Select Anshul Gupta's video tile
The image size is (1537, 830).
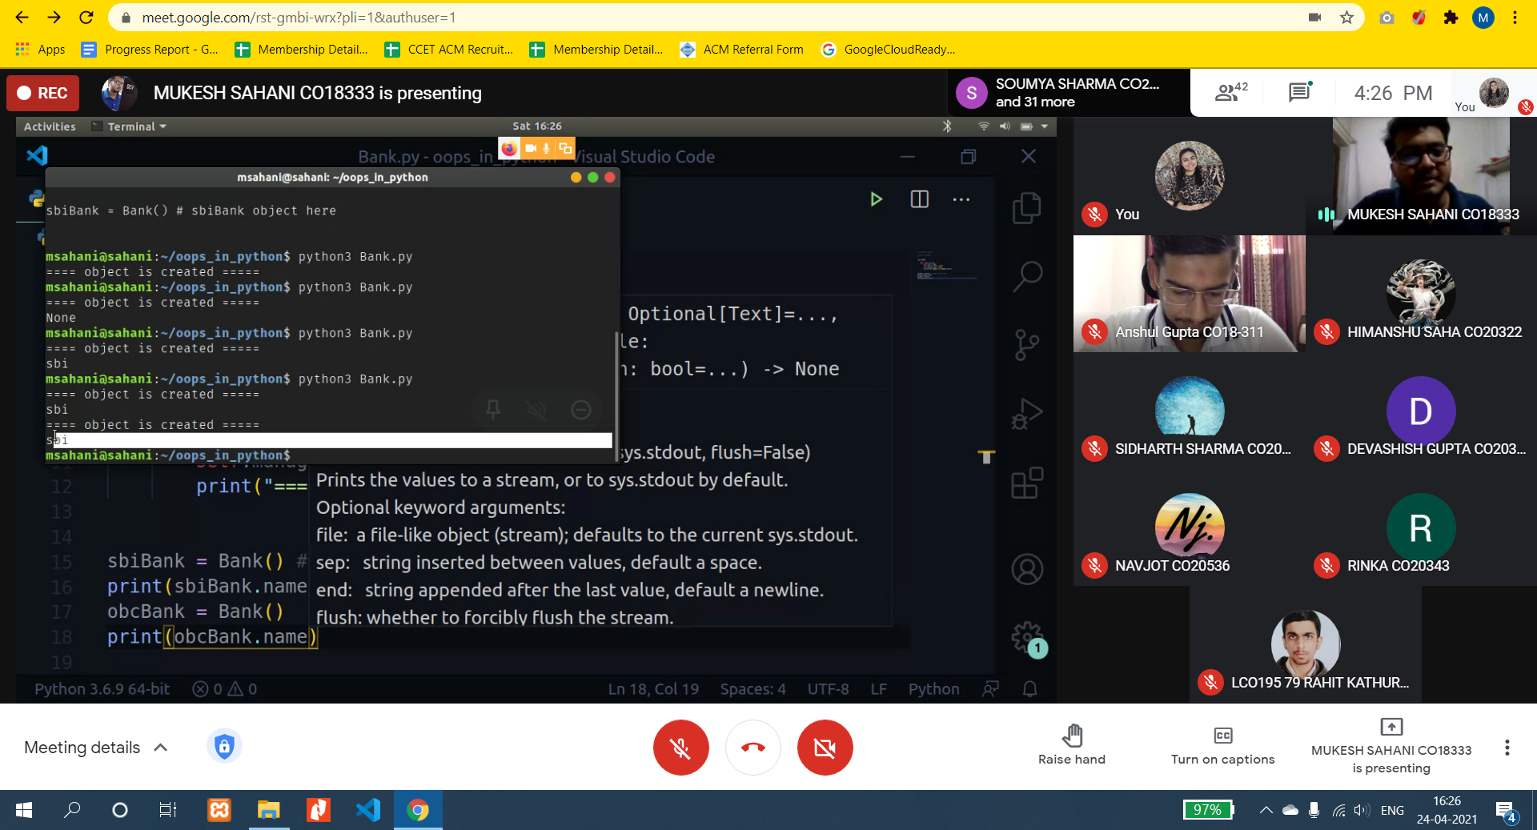click(x=1189, y=294)
